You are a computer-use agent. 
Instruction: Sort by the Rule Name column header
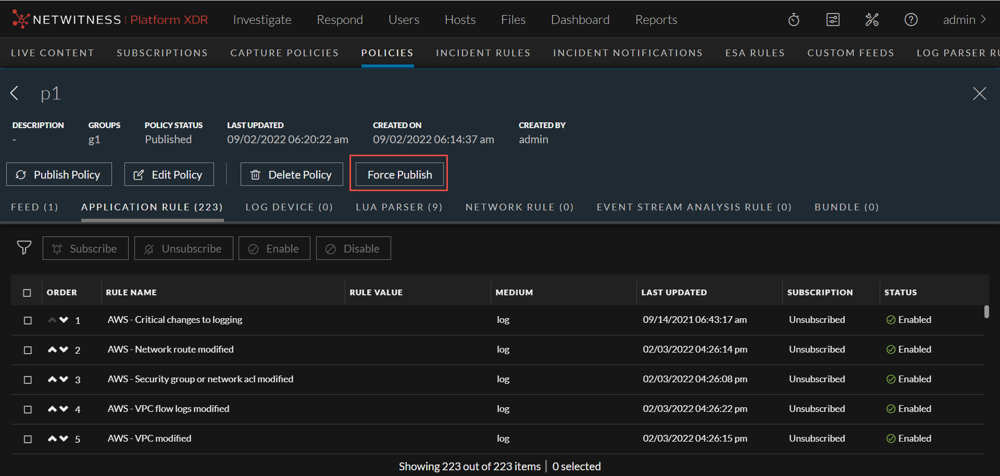tap(131, 293)
